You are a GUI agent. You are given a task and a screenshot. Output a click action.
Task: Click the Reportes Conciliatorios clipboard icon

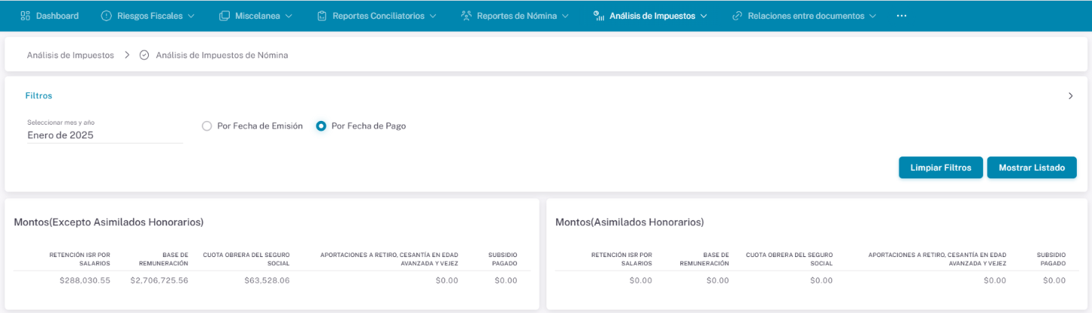point(322,16)
